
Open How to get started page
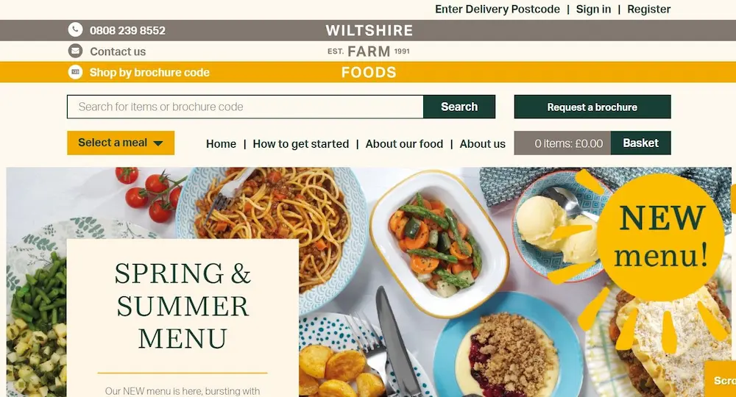tap(301, 144)
